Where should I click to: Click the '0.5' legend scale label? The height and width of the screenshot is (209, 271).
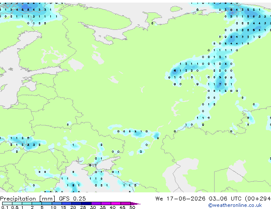[x=15, y=207]
